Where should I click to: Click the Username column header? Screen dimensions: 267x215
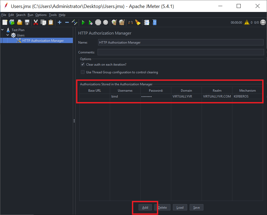125,91
